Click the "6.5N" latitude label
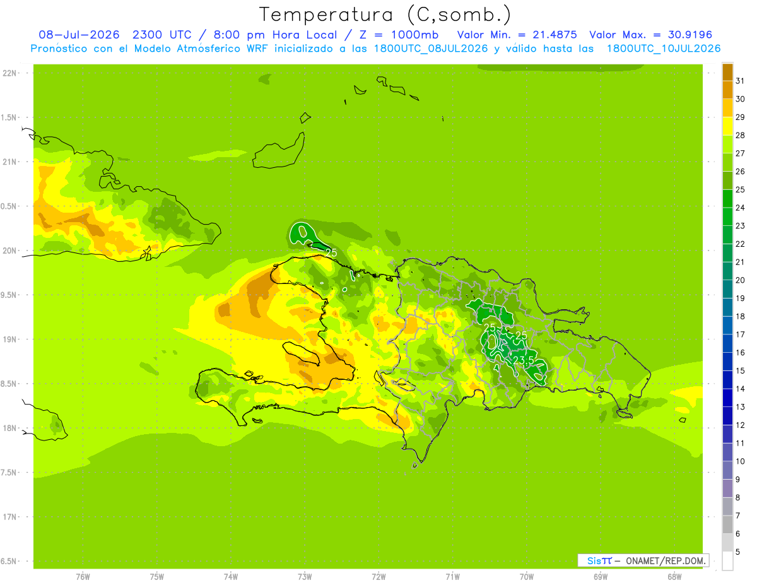 tap(9, 561)
